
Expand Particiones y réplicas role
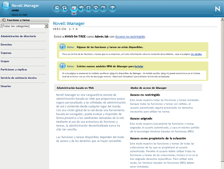coord(14,69)
